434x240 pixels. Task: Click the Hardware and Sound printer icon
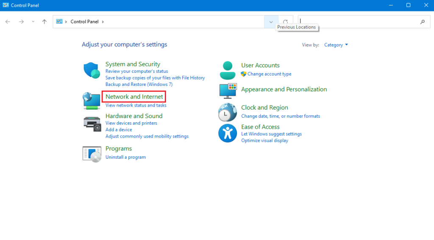click(x=92, y=123)
